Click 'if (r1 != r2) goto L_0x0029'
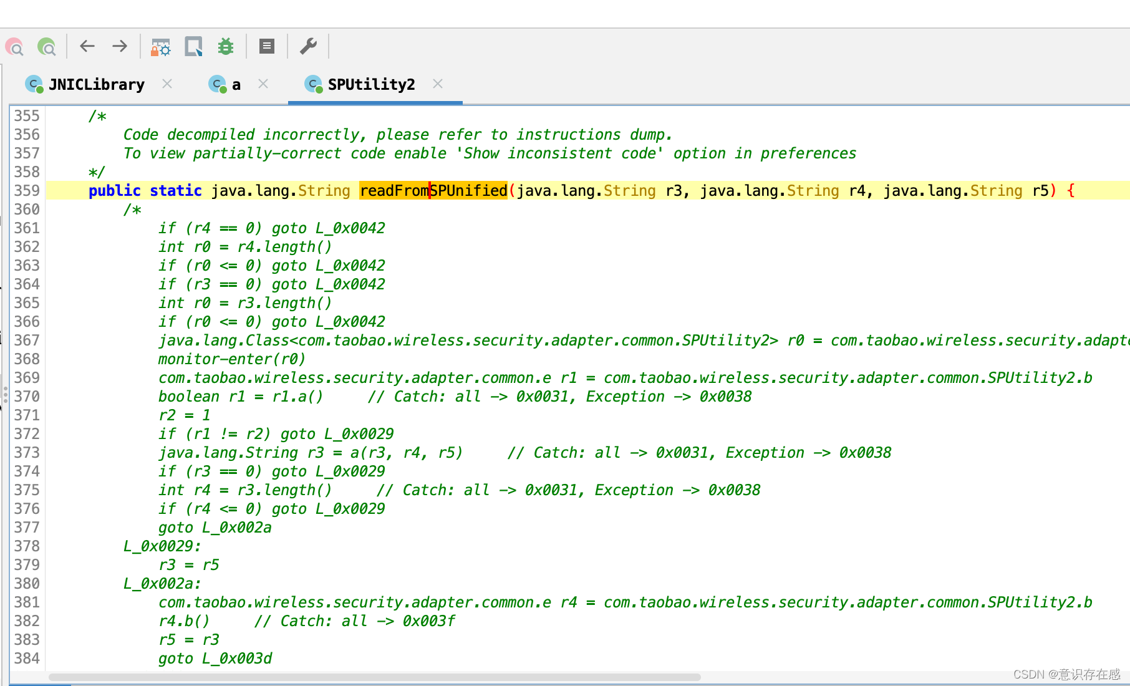 (276, 434)
